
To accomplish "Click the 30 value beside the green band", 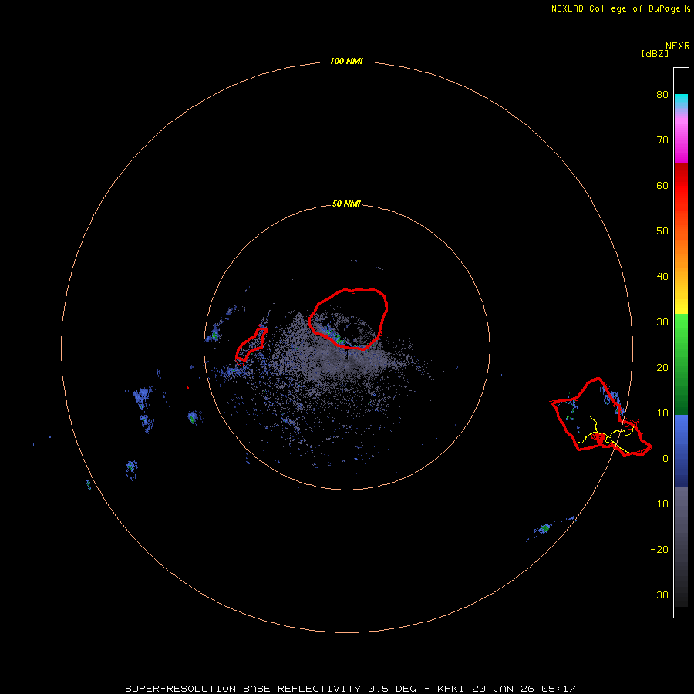I will pyautogui.click(x=662, y=322).
